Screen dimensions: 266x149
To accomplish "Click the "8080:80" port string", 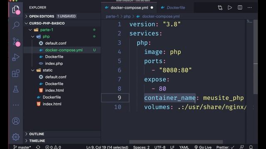I will (175, 70).
